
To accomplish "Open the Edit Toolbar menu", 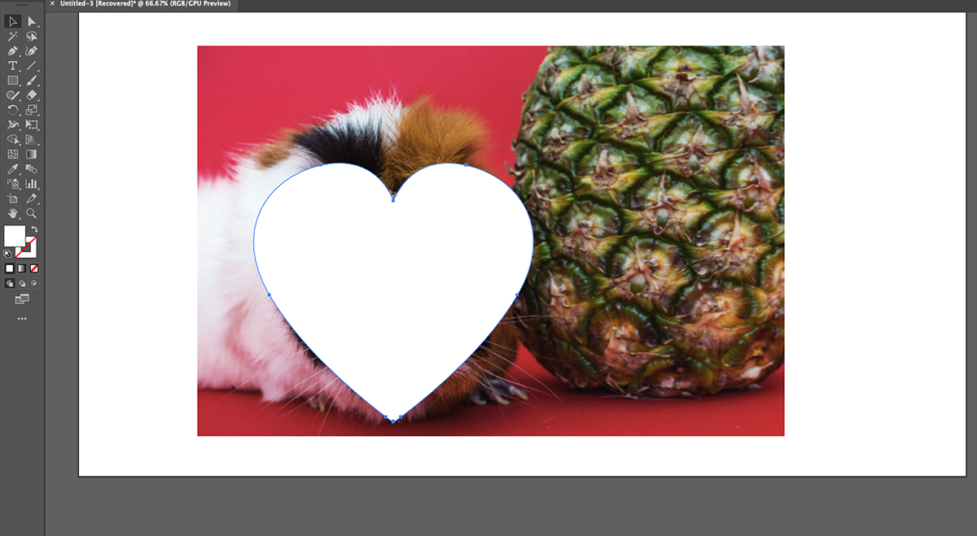I will [x=22, y=318].
